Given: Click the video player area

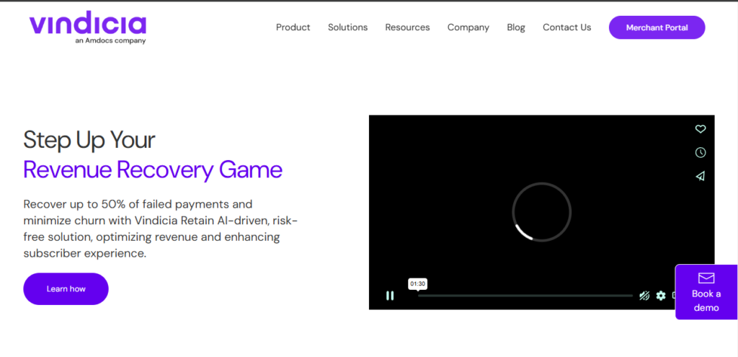Looking at the screenshot, I should click(541, 212).
